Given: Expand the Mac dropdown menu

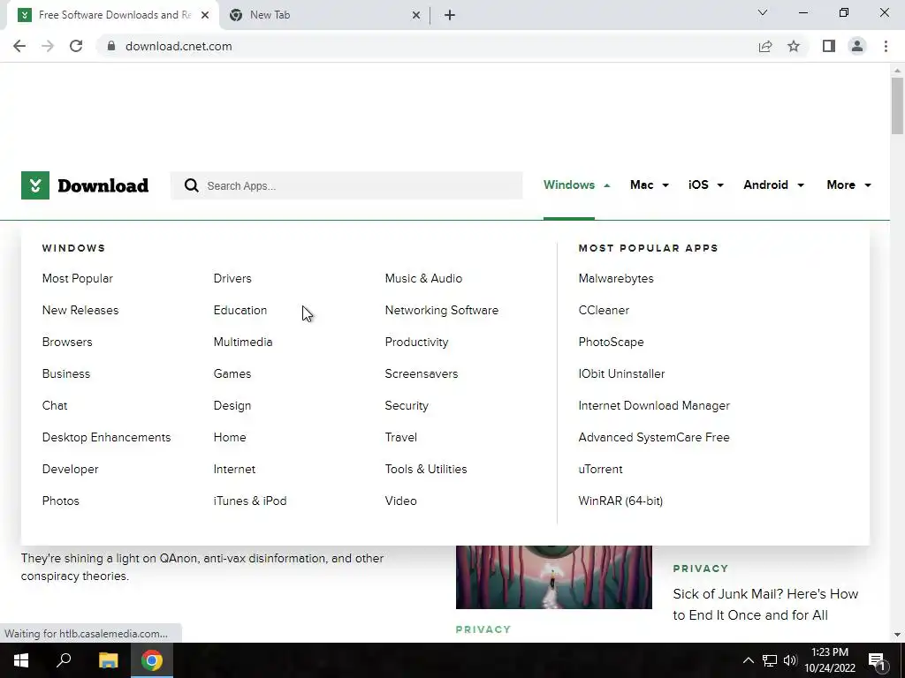Looking at the screenshot, I should (650, 185).
